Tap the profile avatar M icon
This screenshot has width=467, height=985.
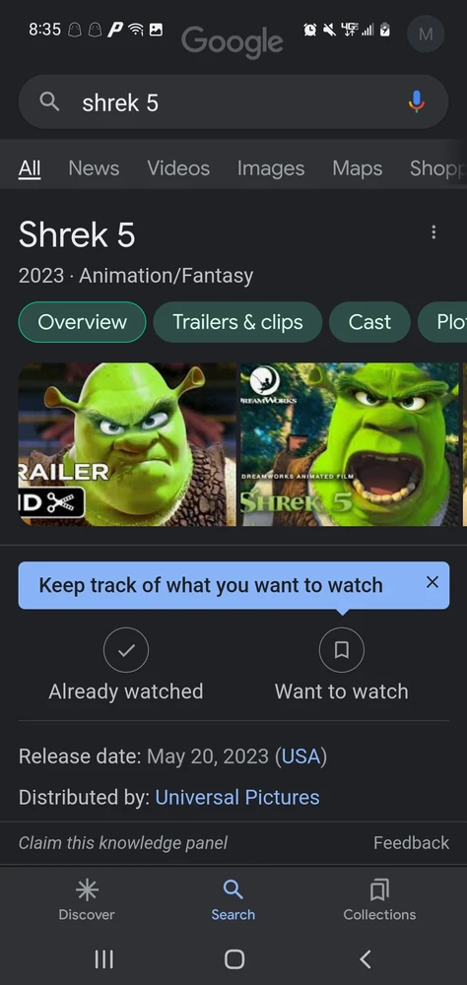[426, 33]
